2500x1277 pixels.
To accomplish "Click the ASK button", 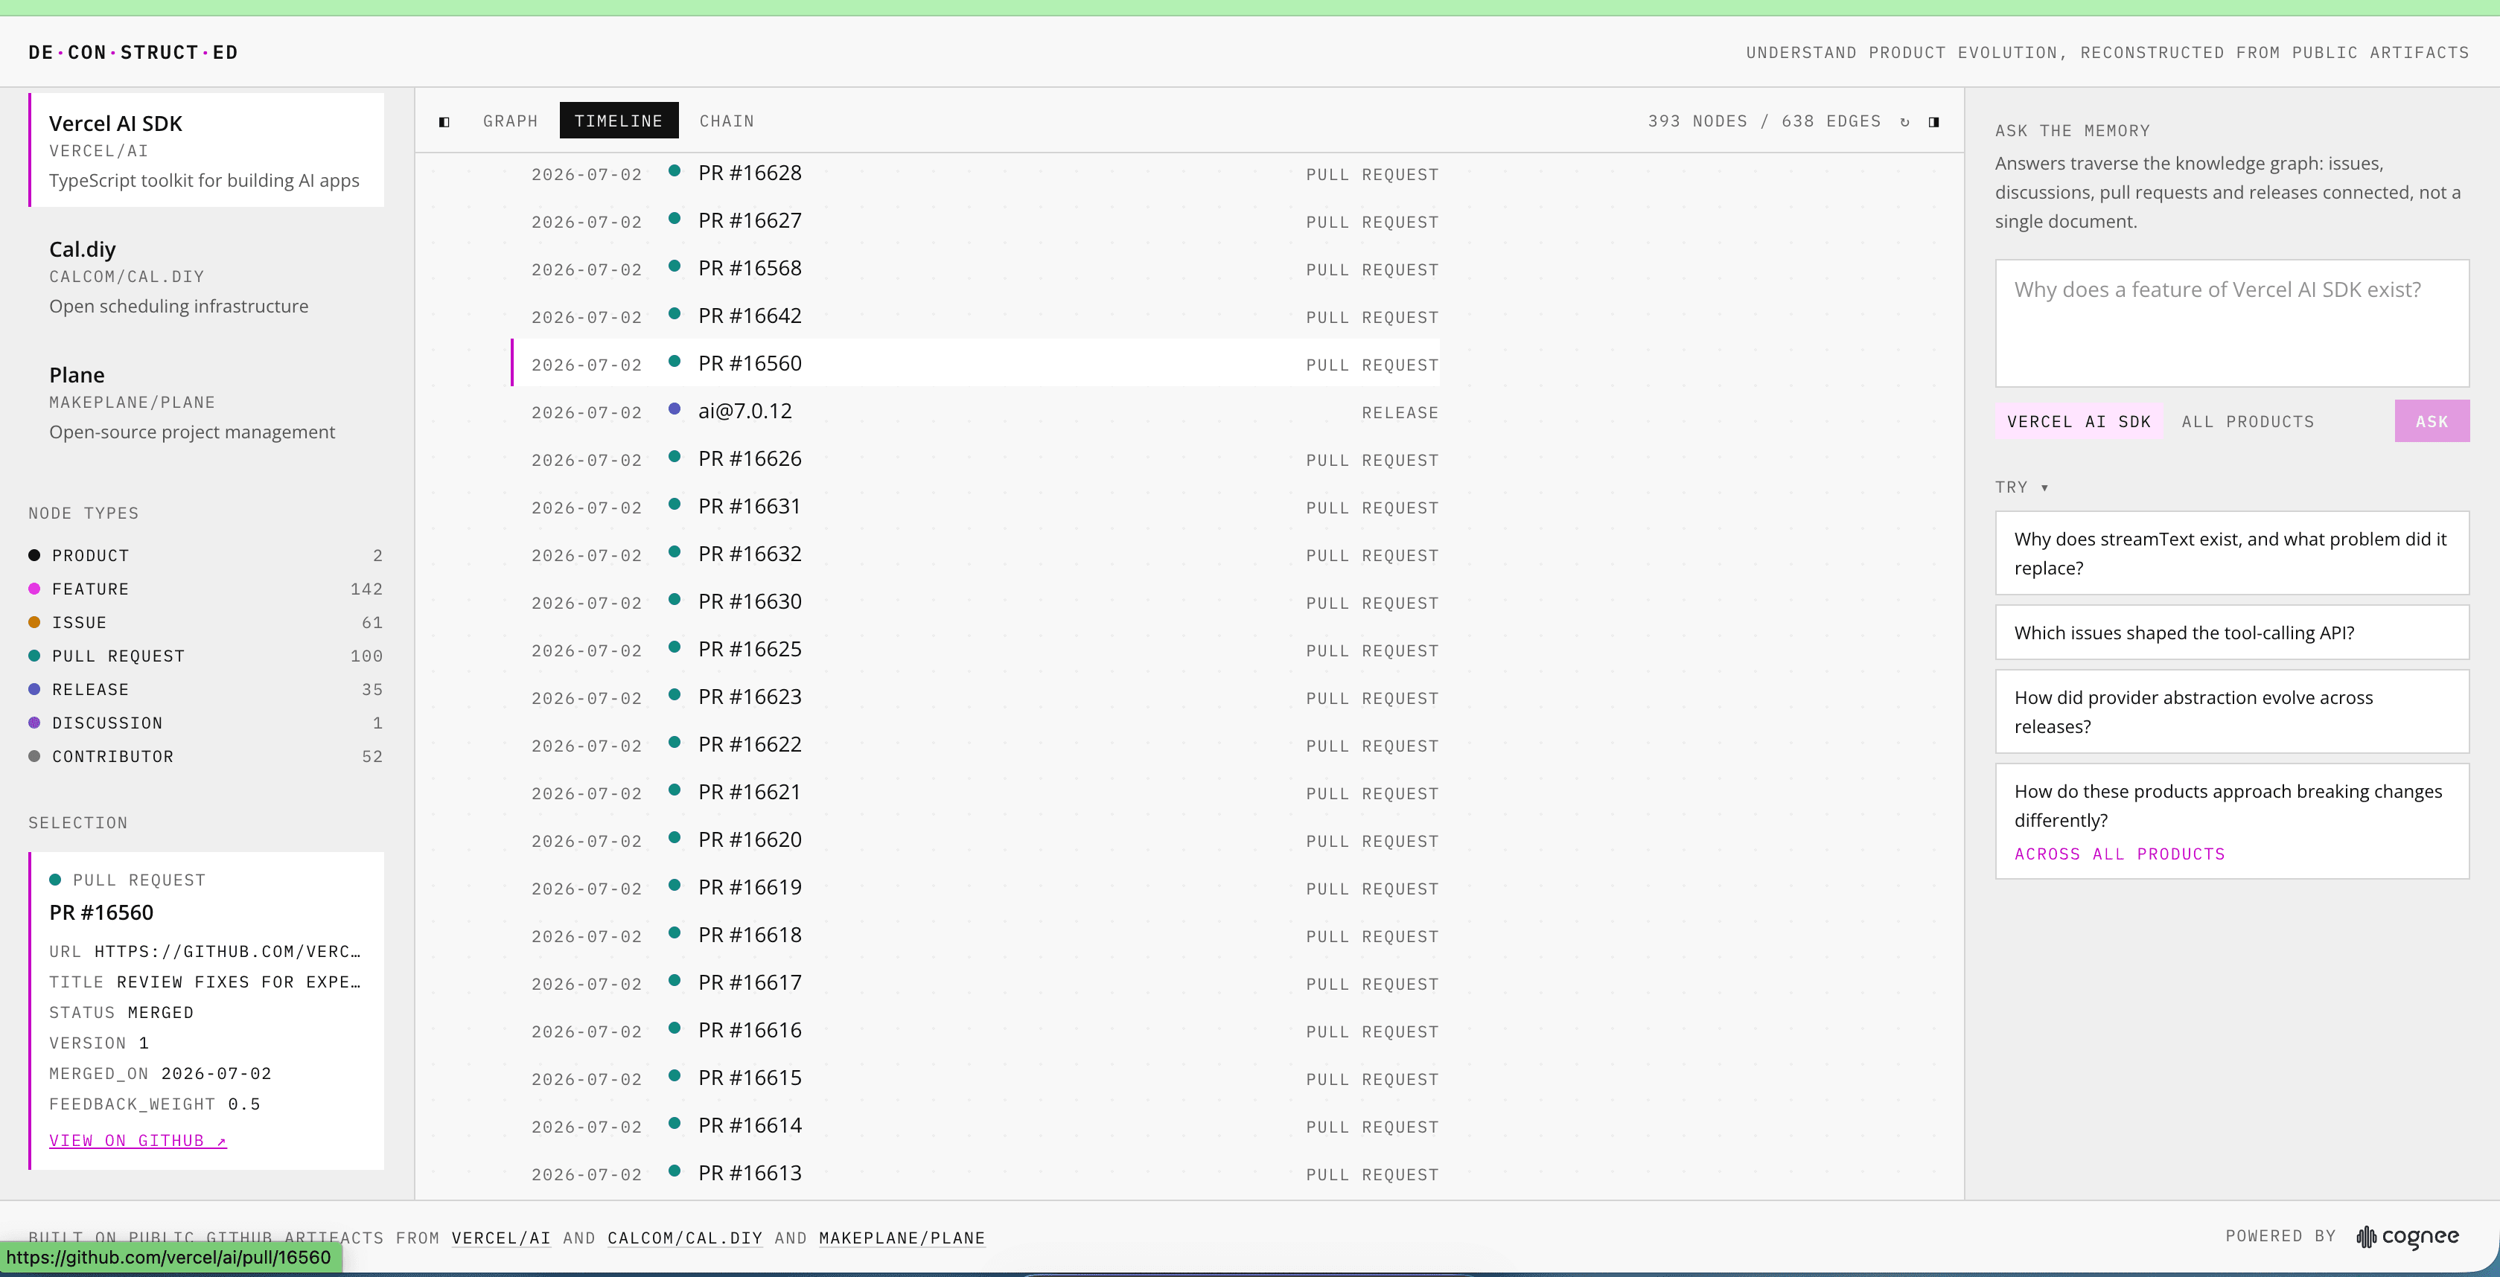I will click(x=2432, y=421).
